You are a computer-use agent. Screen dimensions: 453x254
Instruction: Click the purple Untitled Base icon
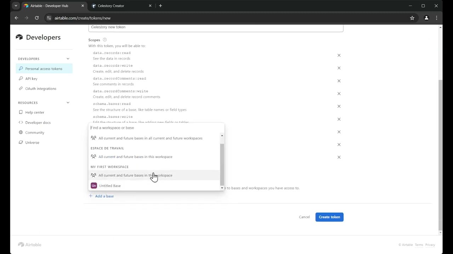coord(94,186)
